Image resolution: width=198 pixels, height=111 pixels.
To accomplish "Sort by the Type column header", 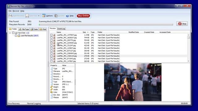I will (93, 32).
